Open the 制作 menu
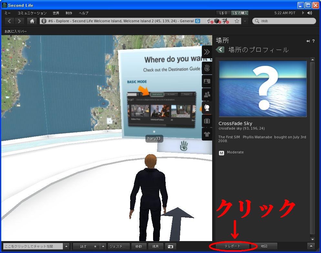This screenshot has height=253, width=321. coord(69,13)
